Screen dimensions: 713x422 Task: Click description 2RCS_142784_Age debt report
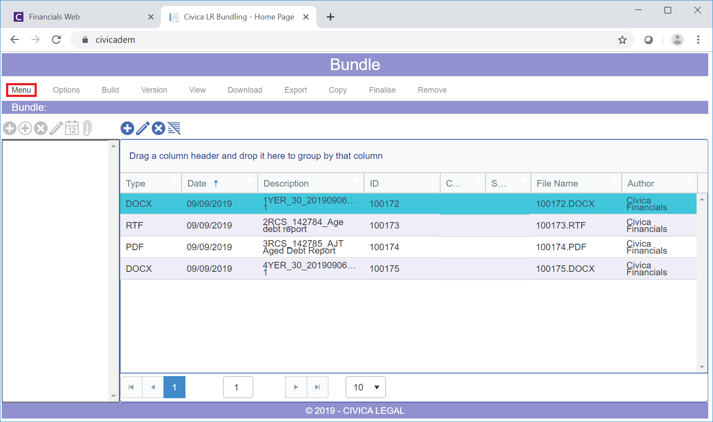coord(303,225)
